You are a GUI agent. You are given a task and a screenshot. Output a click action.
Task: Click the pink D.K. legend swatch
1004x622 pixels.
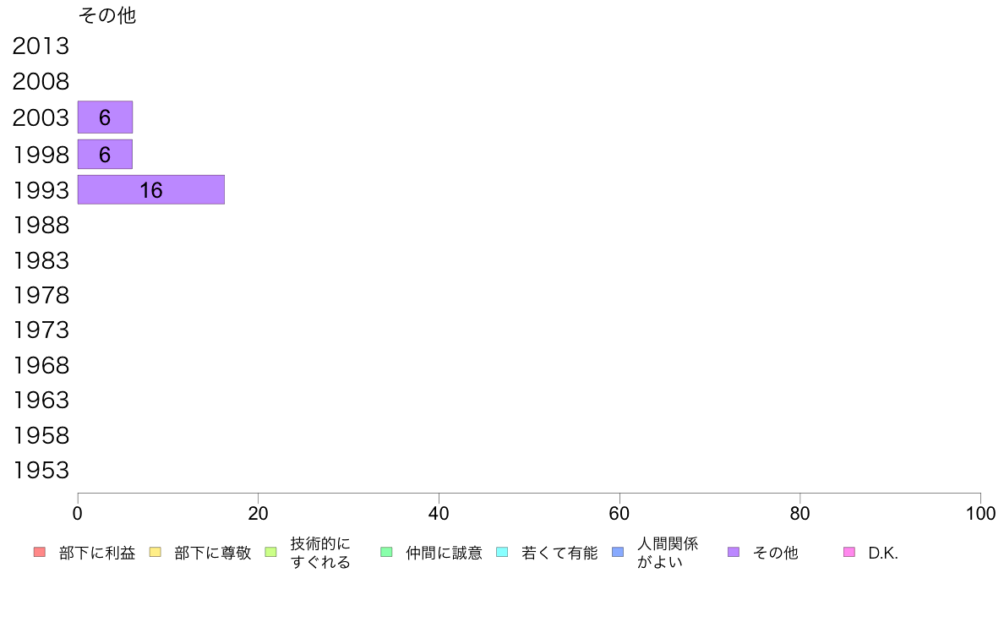(x=849, y=552)
